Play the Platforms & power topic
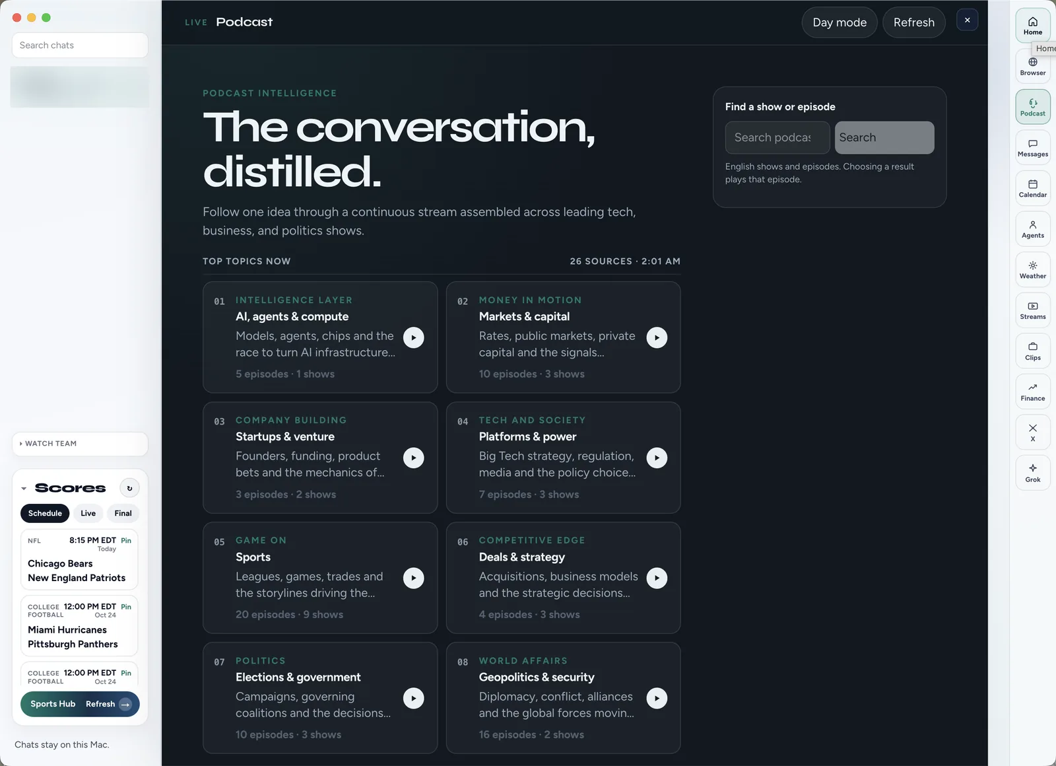Viewport: 1056px width, 766px height. click(x=657, y=458)
